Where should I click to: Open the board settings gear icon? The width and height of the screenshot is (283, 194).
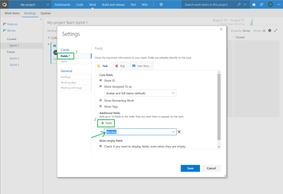(269, 31)
